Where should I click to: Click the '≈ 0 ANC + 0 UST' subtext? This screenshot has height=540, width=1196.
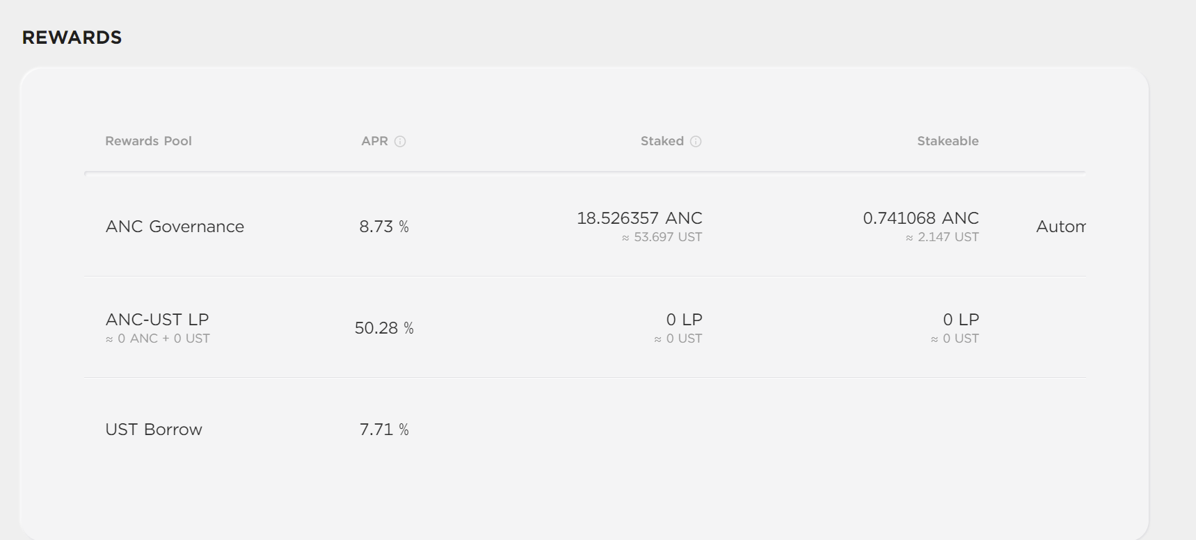[158, 338]
